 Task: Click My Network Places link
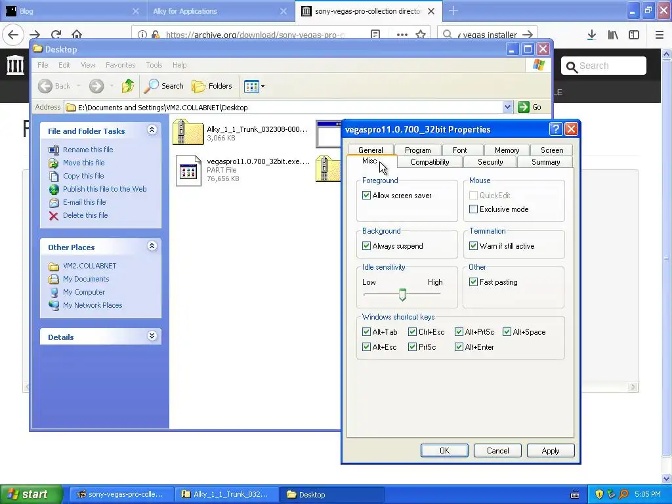click(93, 305)
